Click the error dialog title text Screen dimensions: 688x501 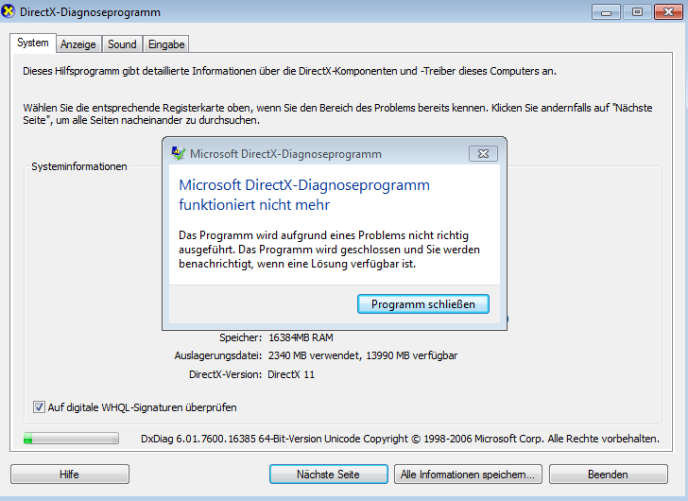click(285, 154)
